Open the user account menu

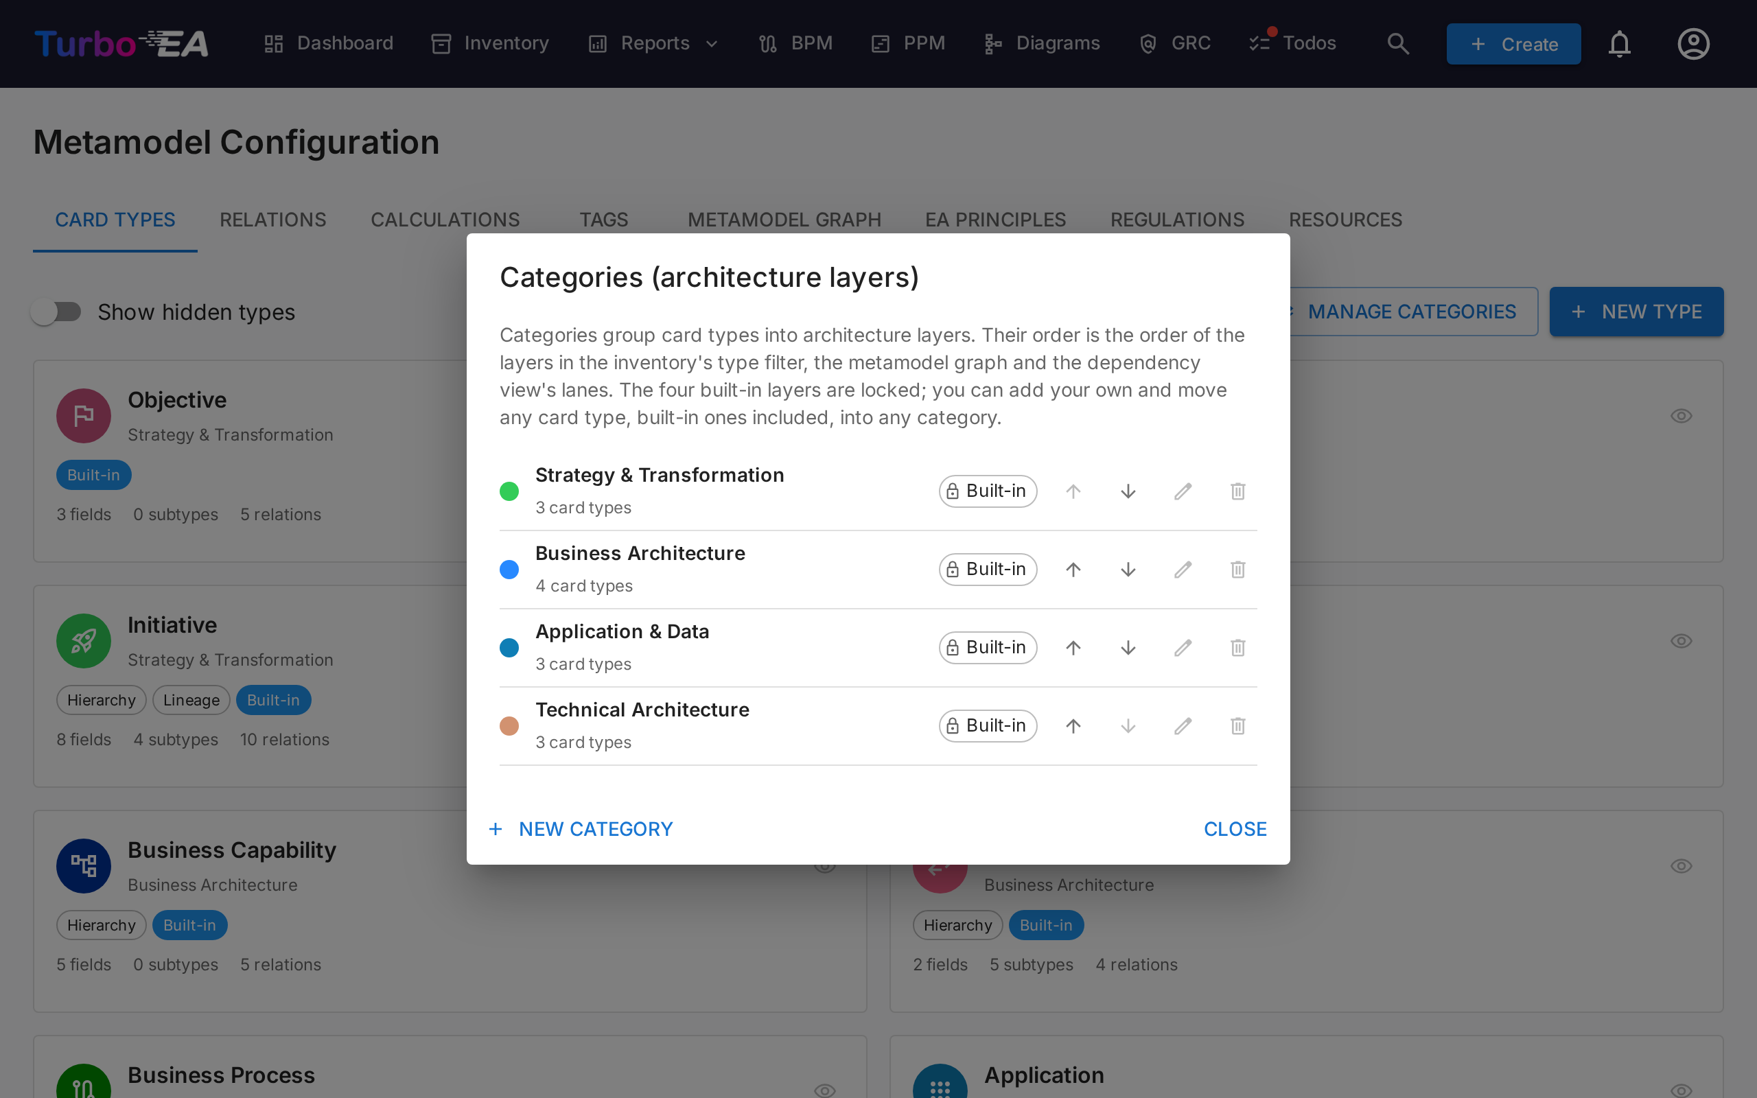tap(1693, 43)
